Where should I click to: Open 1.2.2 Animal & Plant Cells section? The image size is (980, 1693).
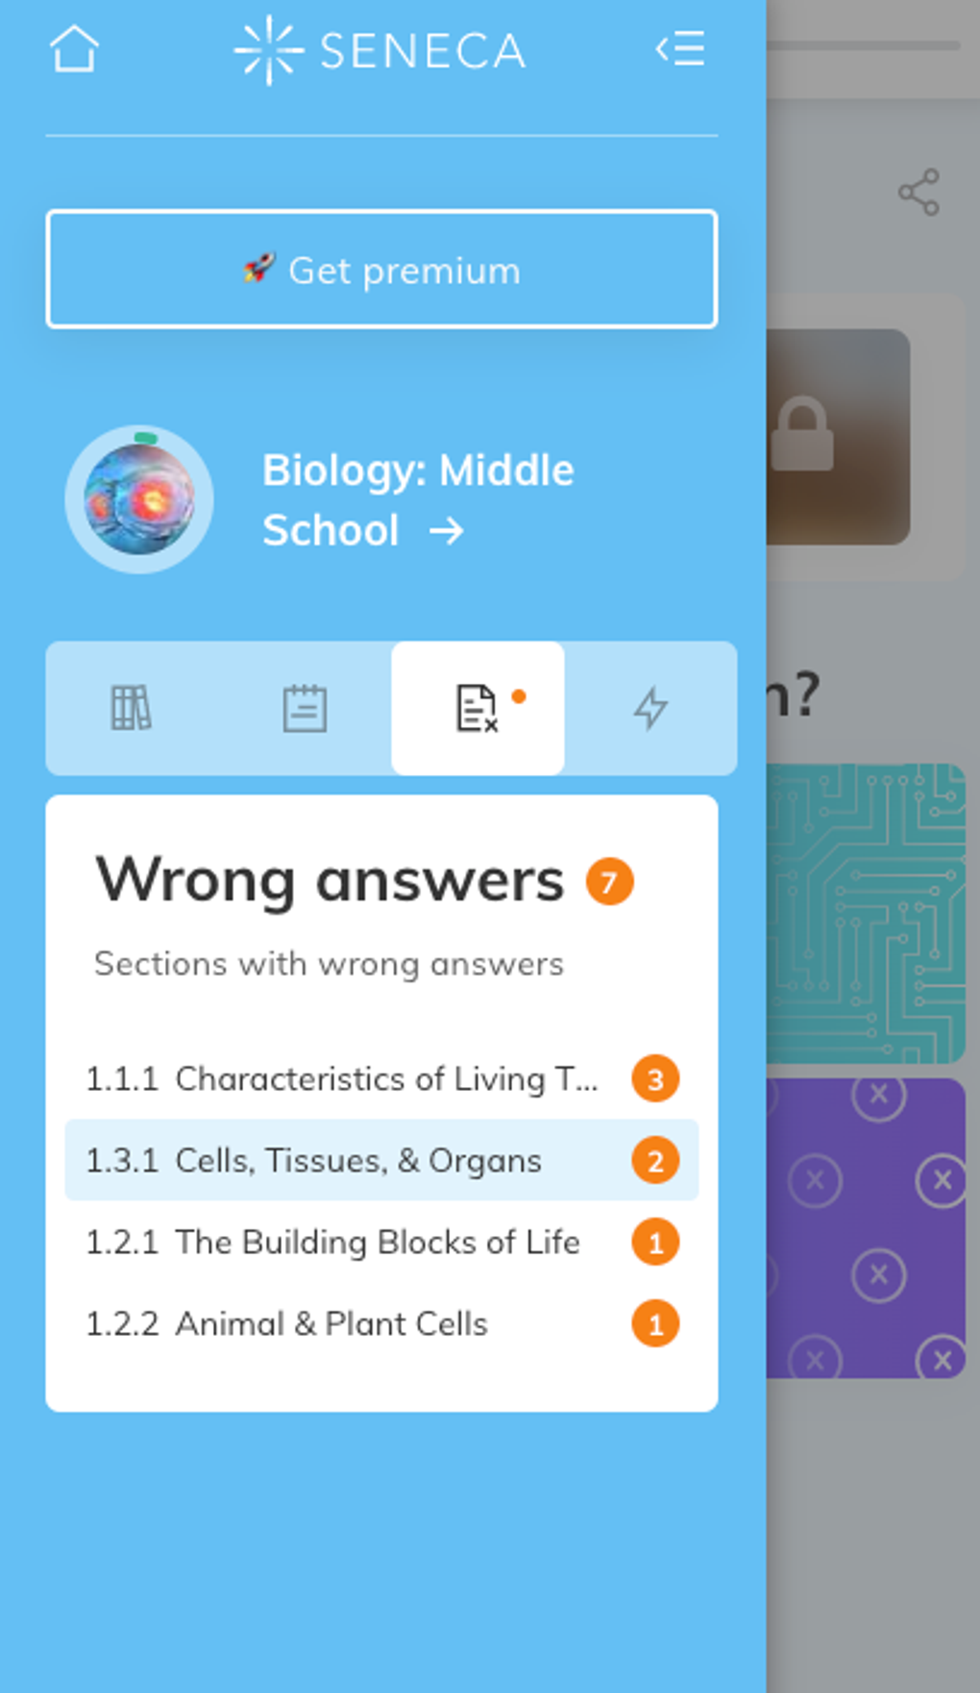pos(288,1324)
